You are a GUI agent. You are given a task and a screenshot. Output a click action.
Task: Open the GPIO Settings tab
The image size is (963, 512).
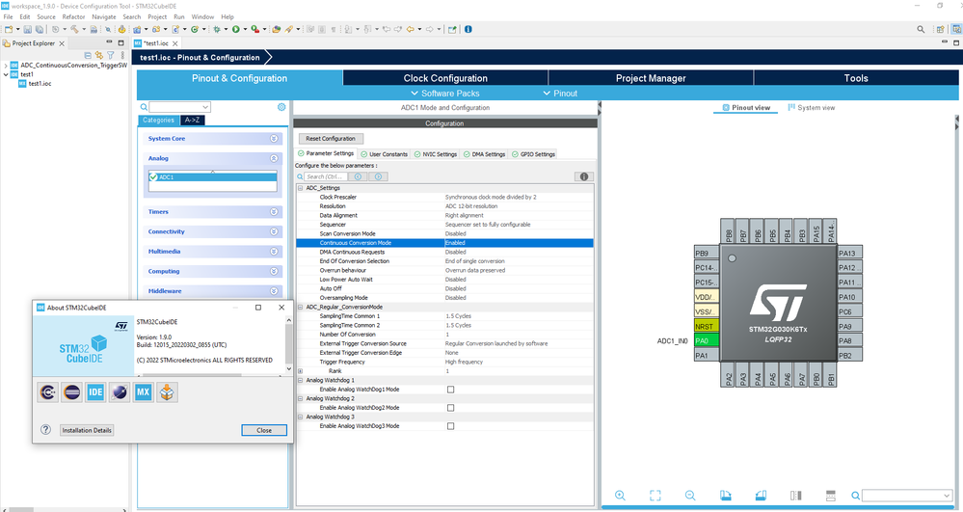[533, 154]
